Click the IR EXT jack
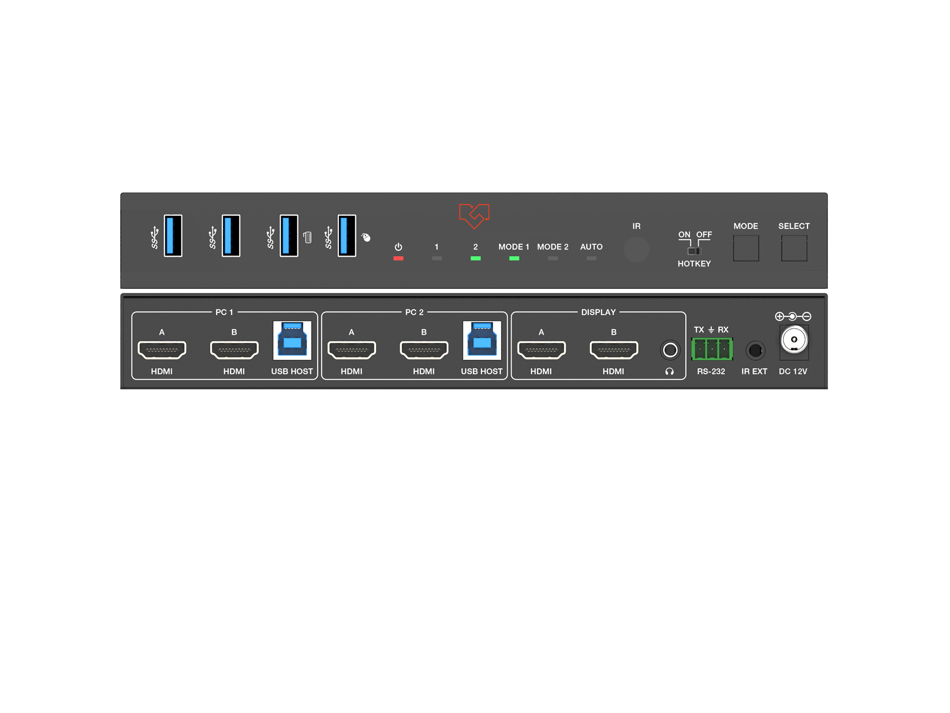 [755, 351]
